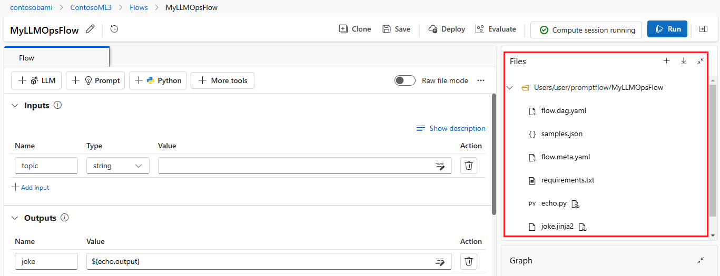The image size is (720, 276).
Task: Open the more options ellipsis menu
Action: [480, 80]
